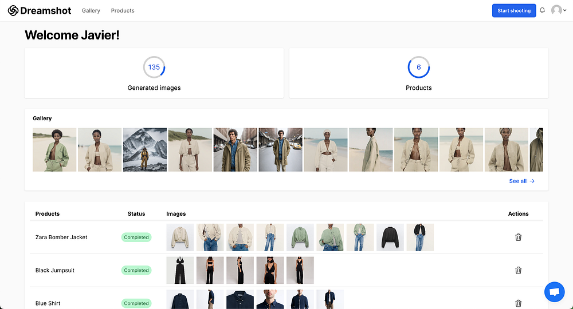Open green jacket flat-lay image in Zara row
573x309 pixels.
click(300, 237)
